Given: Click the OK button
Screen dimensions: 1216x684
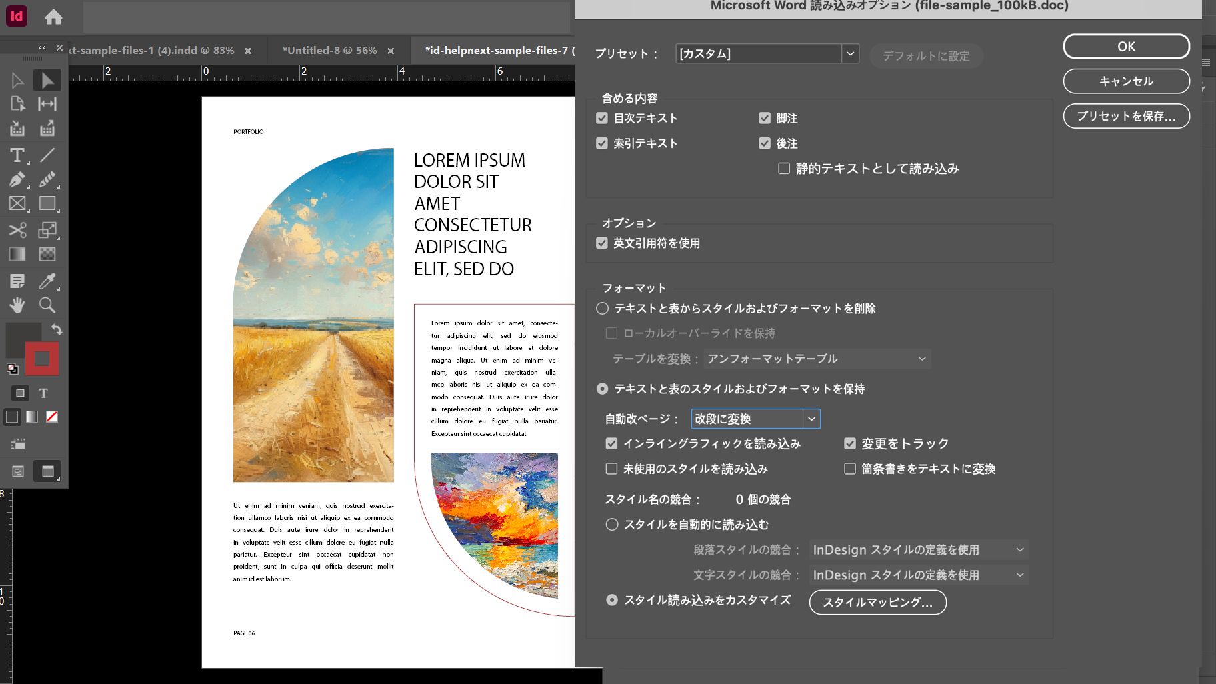Looking at the screenshot, I should (x=1126, y=47).
